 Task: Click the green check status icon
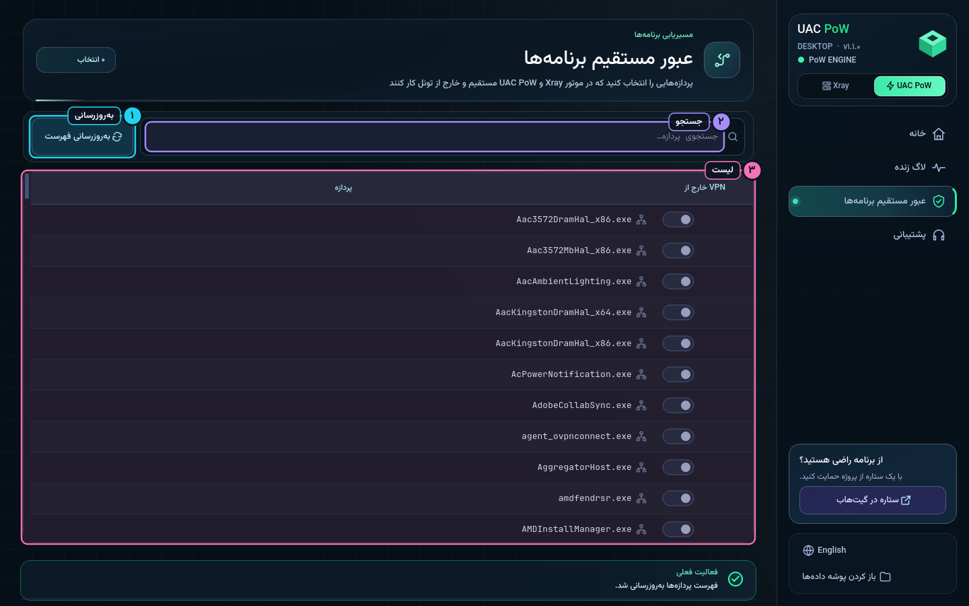point(735,579)
